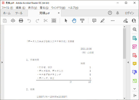This screenshot has width=139, height=100.
Task: Open the 署名 menu
Action: pyautogui.click(x=44, y=8)
